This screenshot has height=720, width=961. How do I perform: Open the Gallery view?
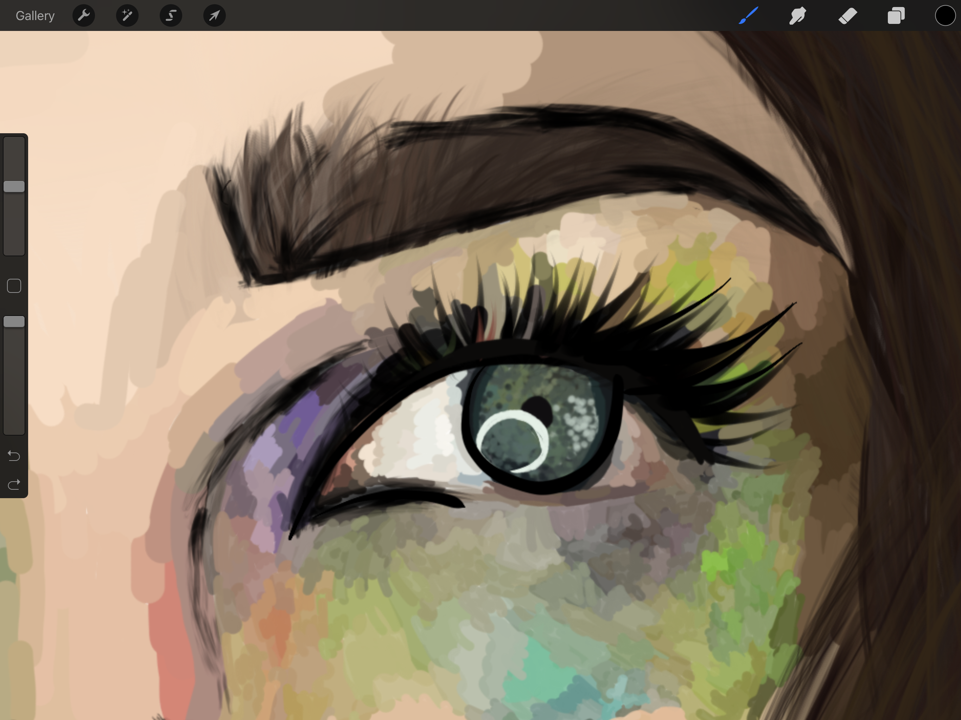pos(35,15)
